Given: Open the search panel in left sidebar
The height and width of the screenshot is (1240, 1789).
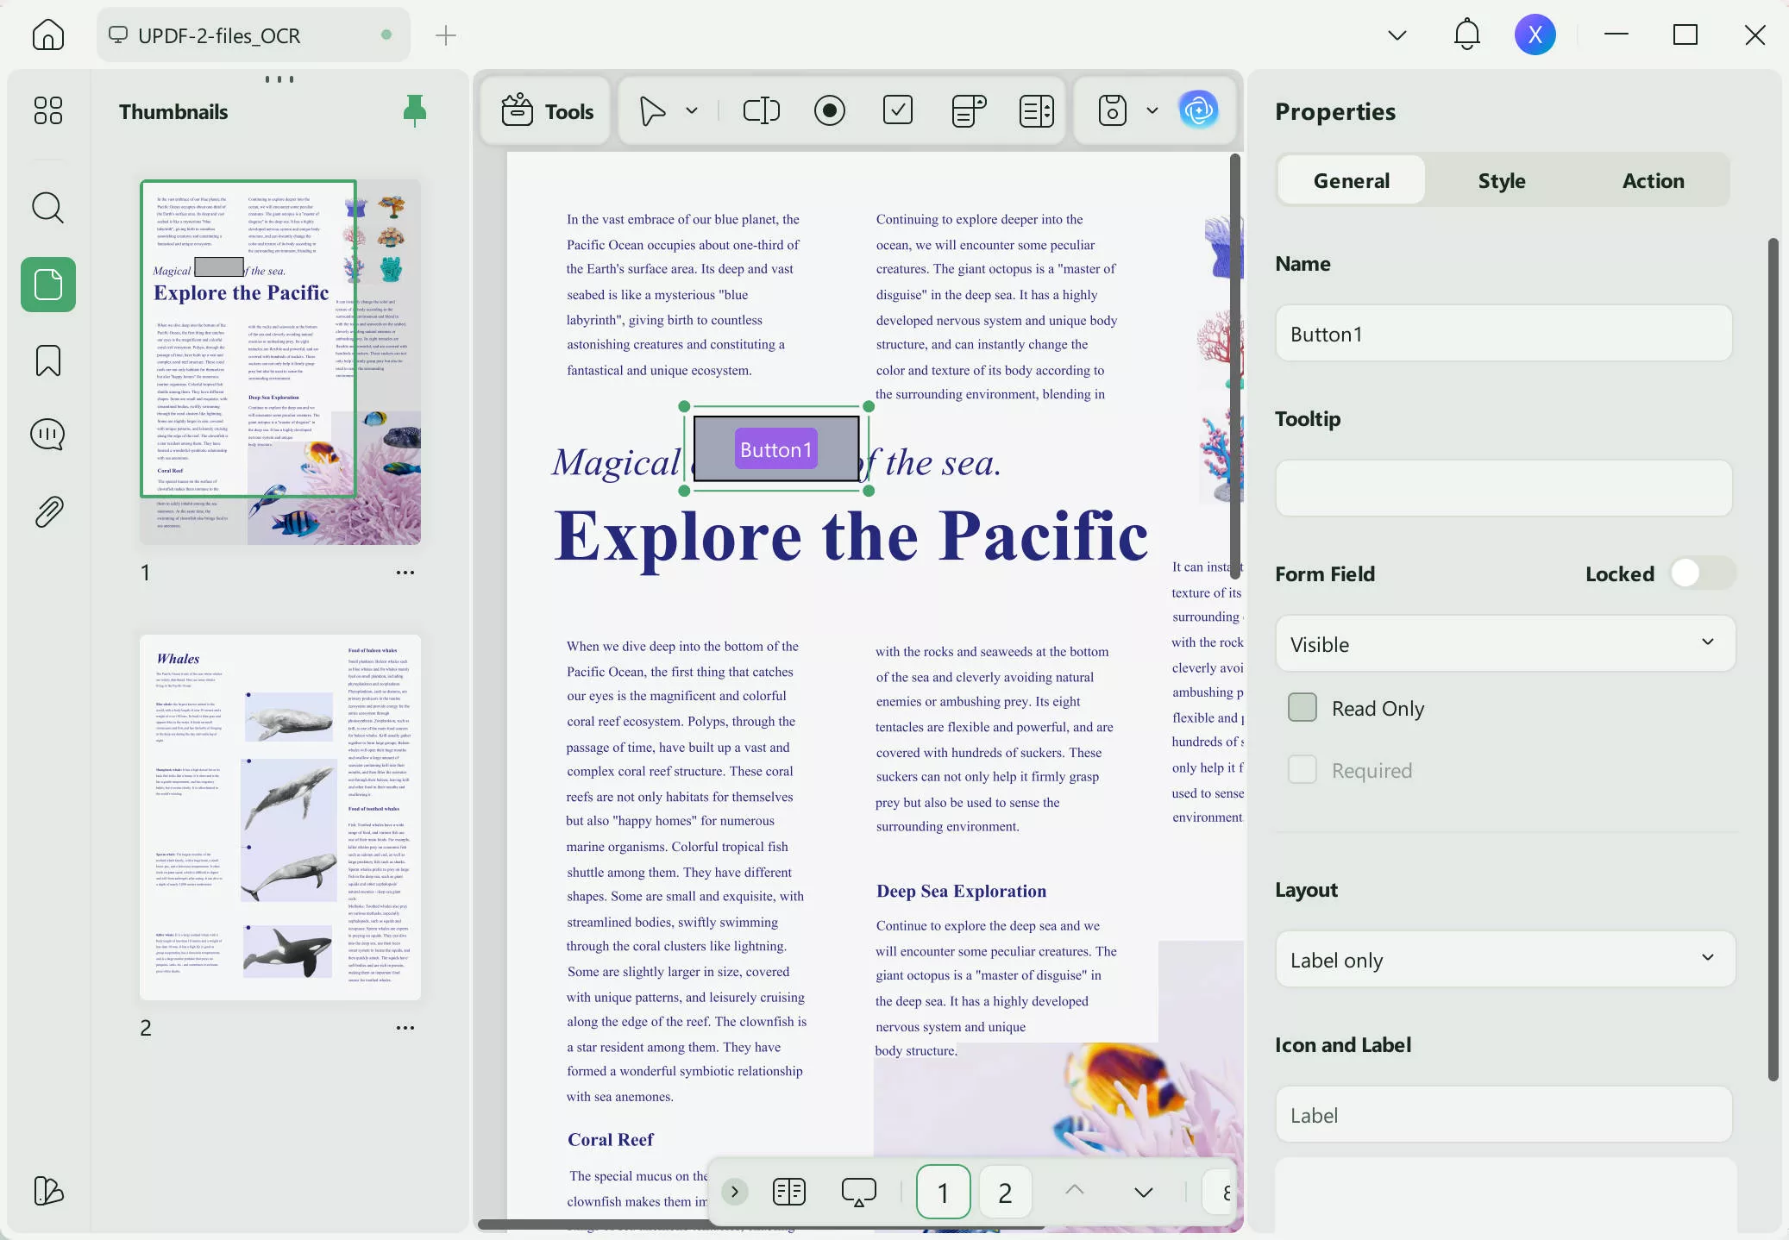Looking at the screenshot, I should point(48,208).
